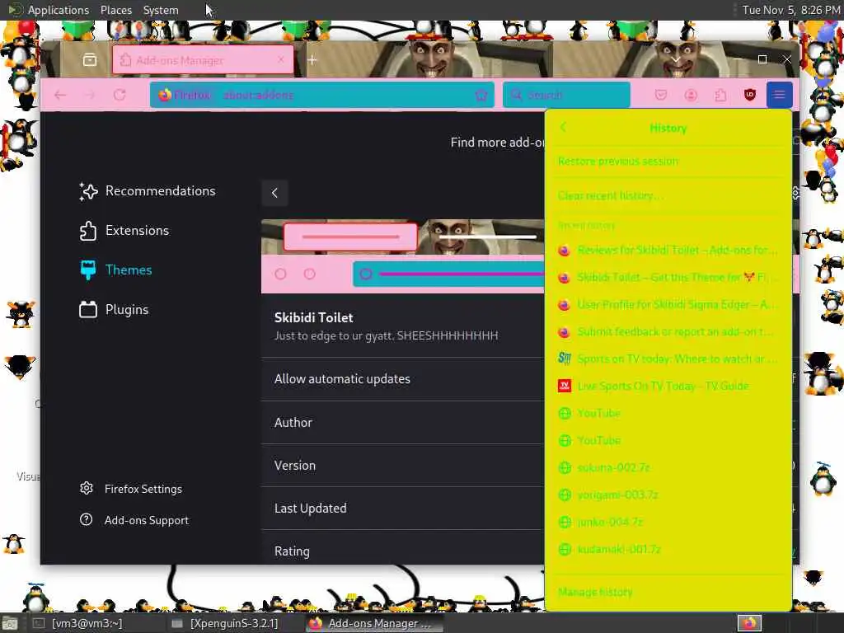
Task: Click Firefox icon in bottom panel tray
Action: coord(749,623)
